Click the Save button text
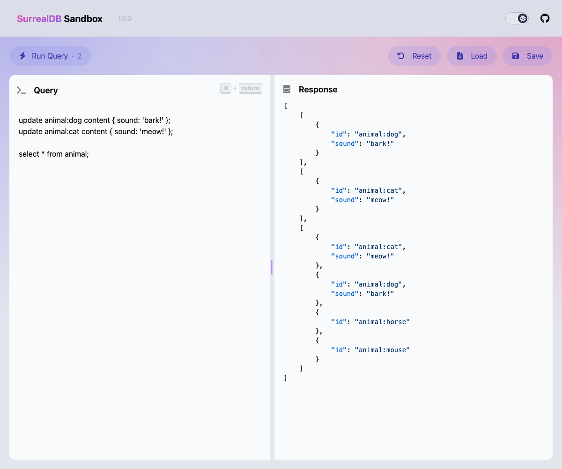The height and width of the screenshot is (469, 562). point(535,56)
